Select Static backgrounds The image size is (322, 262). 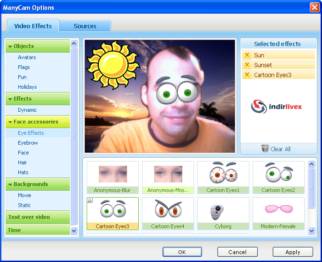tap(24, 205)
